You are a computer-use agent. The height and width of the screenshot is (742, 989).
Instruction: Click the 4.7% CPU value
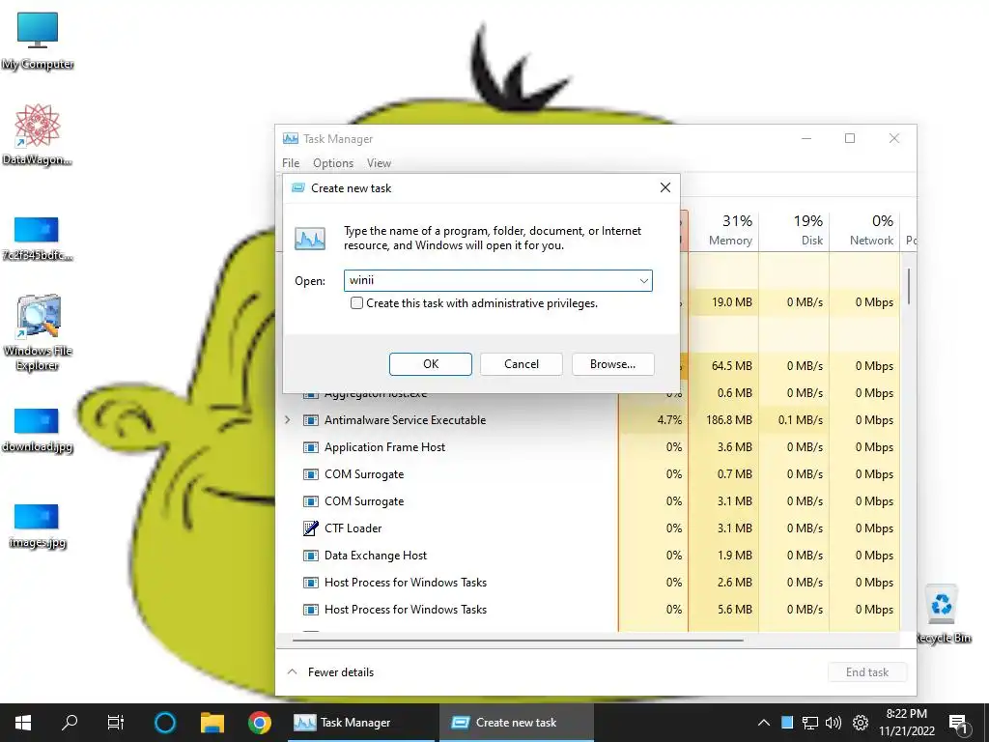pyautogui.click(x=669, y=420)
